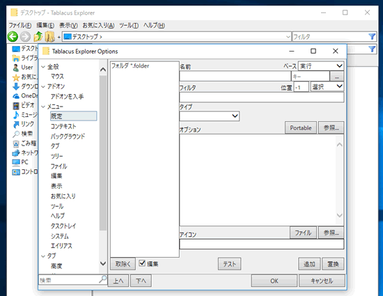This screenshot has width=383, height=296.
Task: Click the 置換 button
Action: 333,264
